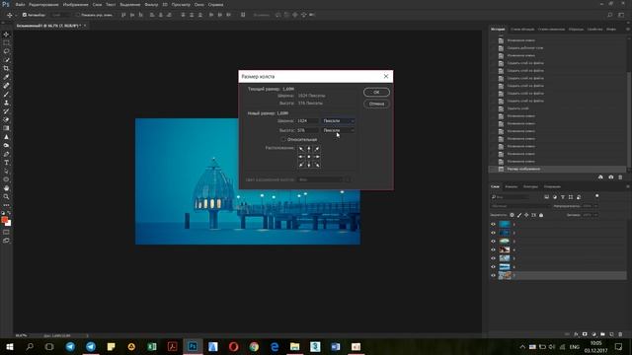Toggle the show transform controls checkbox
This screenshot has height=355, width=632.
[78, 15]
